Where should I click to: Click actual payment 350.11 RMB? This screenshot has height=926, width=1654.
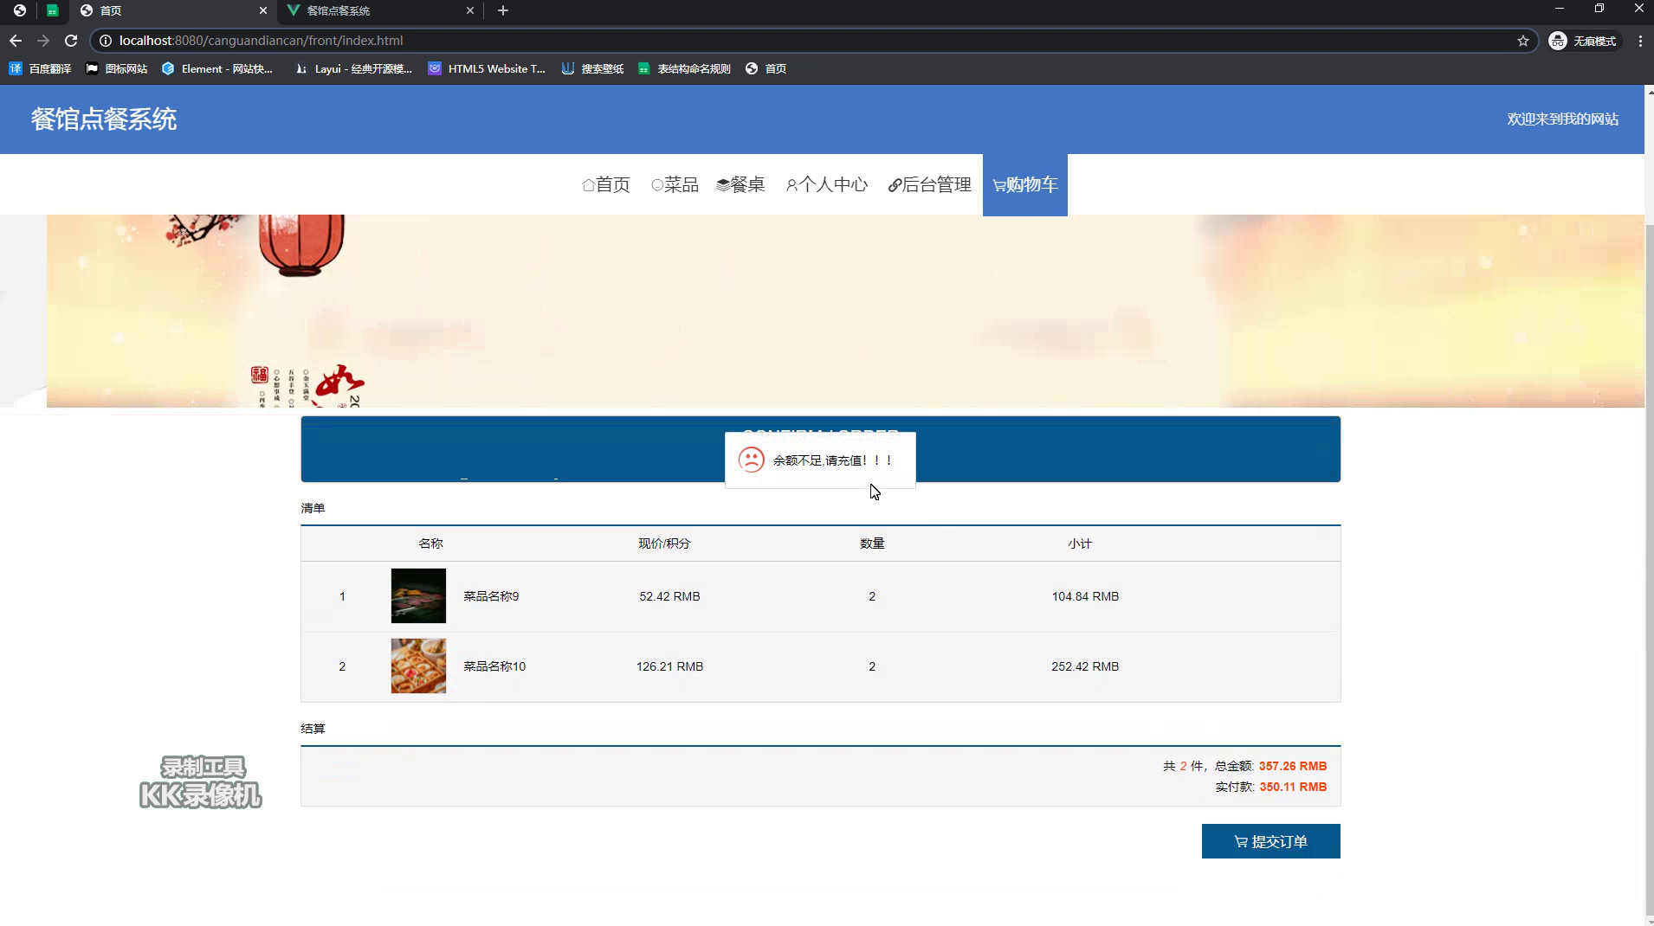[x=1293, y=787]
